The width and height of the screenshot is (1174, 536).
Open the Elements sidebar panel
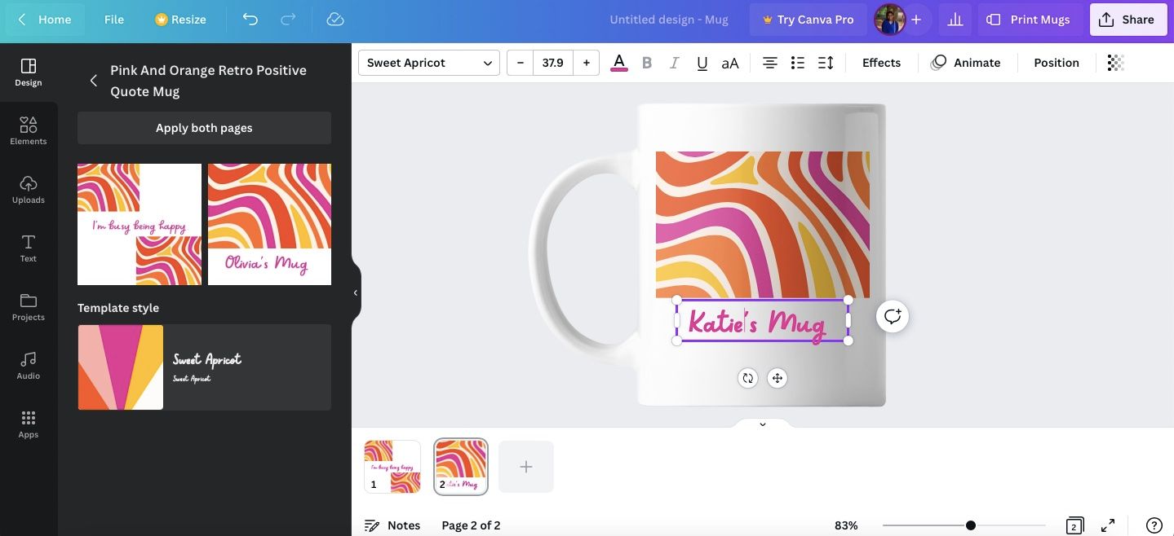tap(29, 130)
